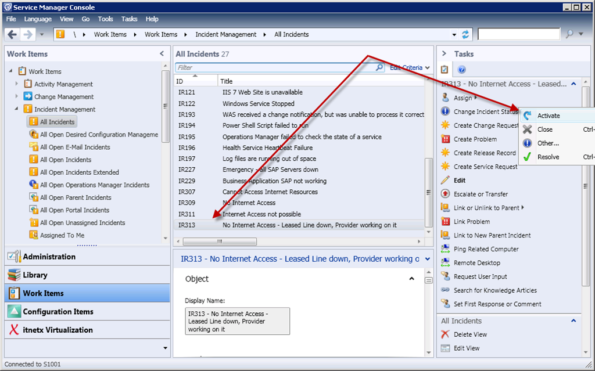595x371 pixels.
Task: Open the Configuration Items workspace
Action: [x=58, y=312]
